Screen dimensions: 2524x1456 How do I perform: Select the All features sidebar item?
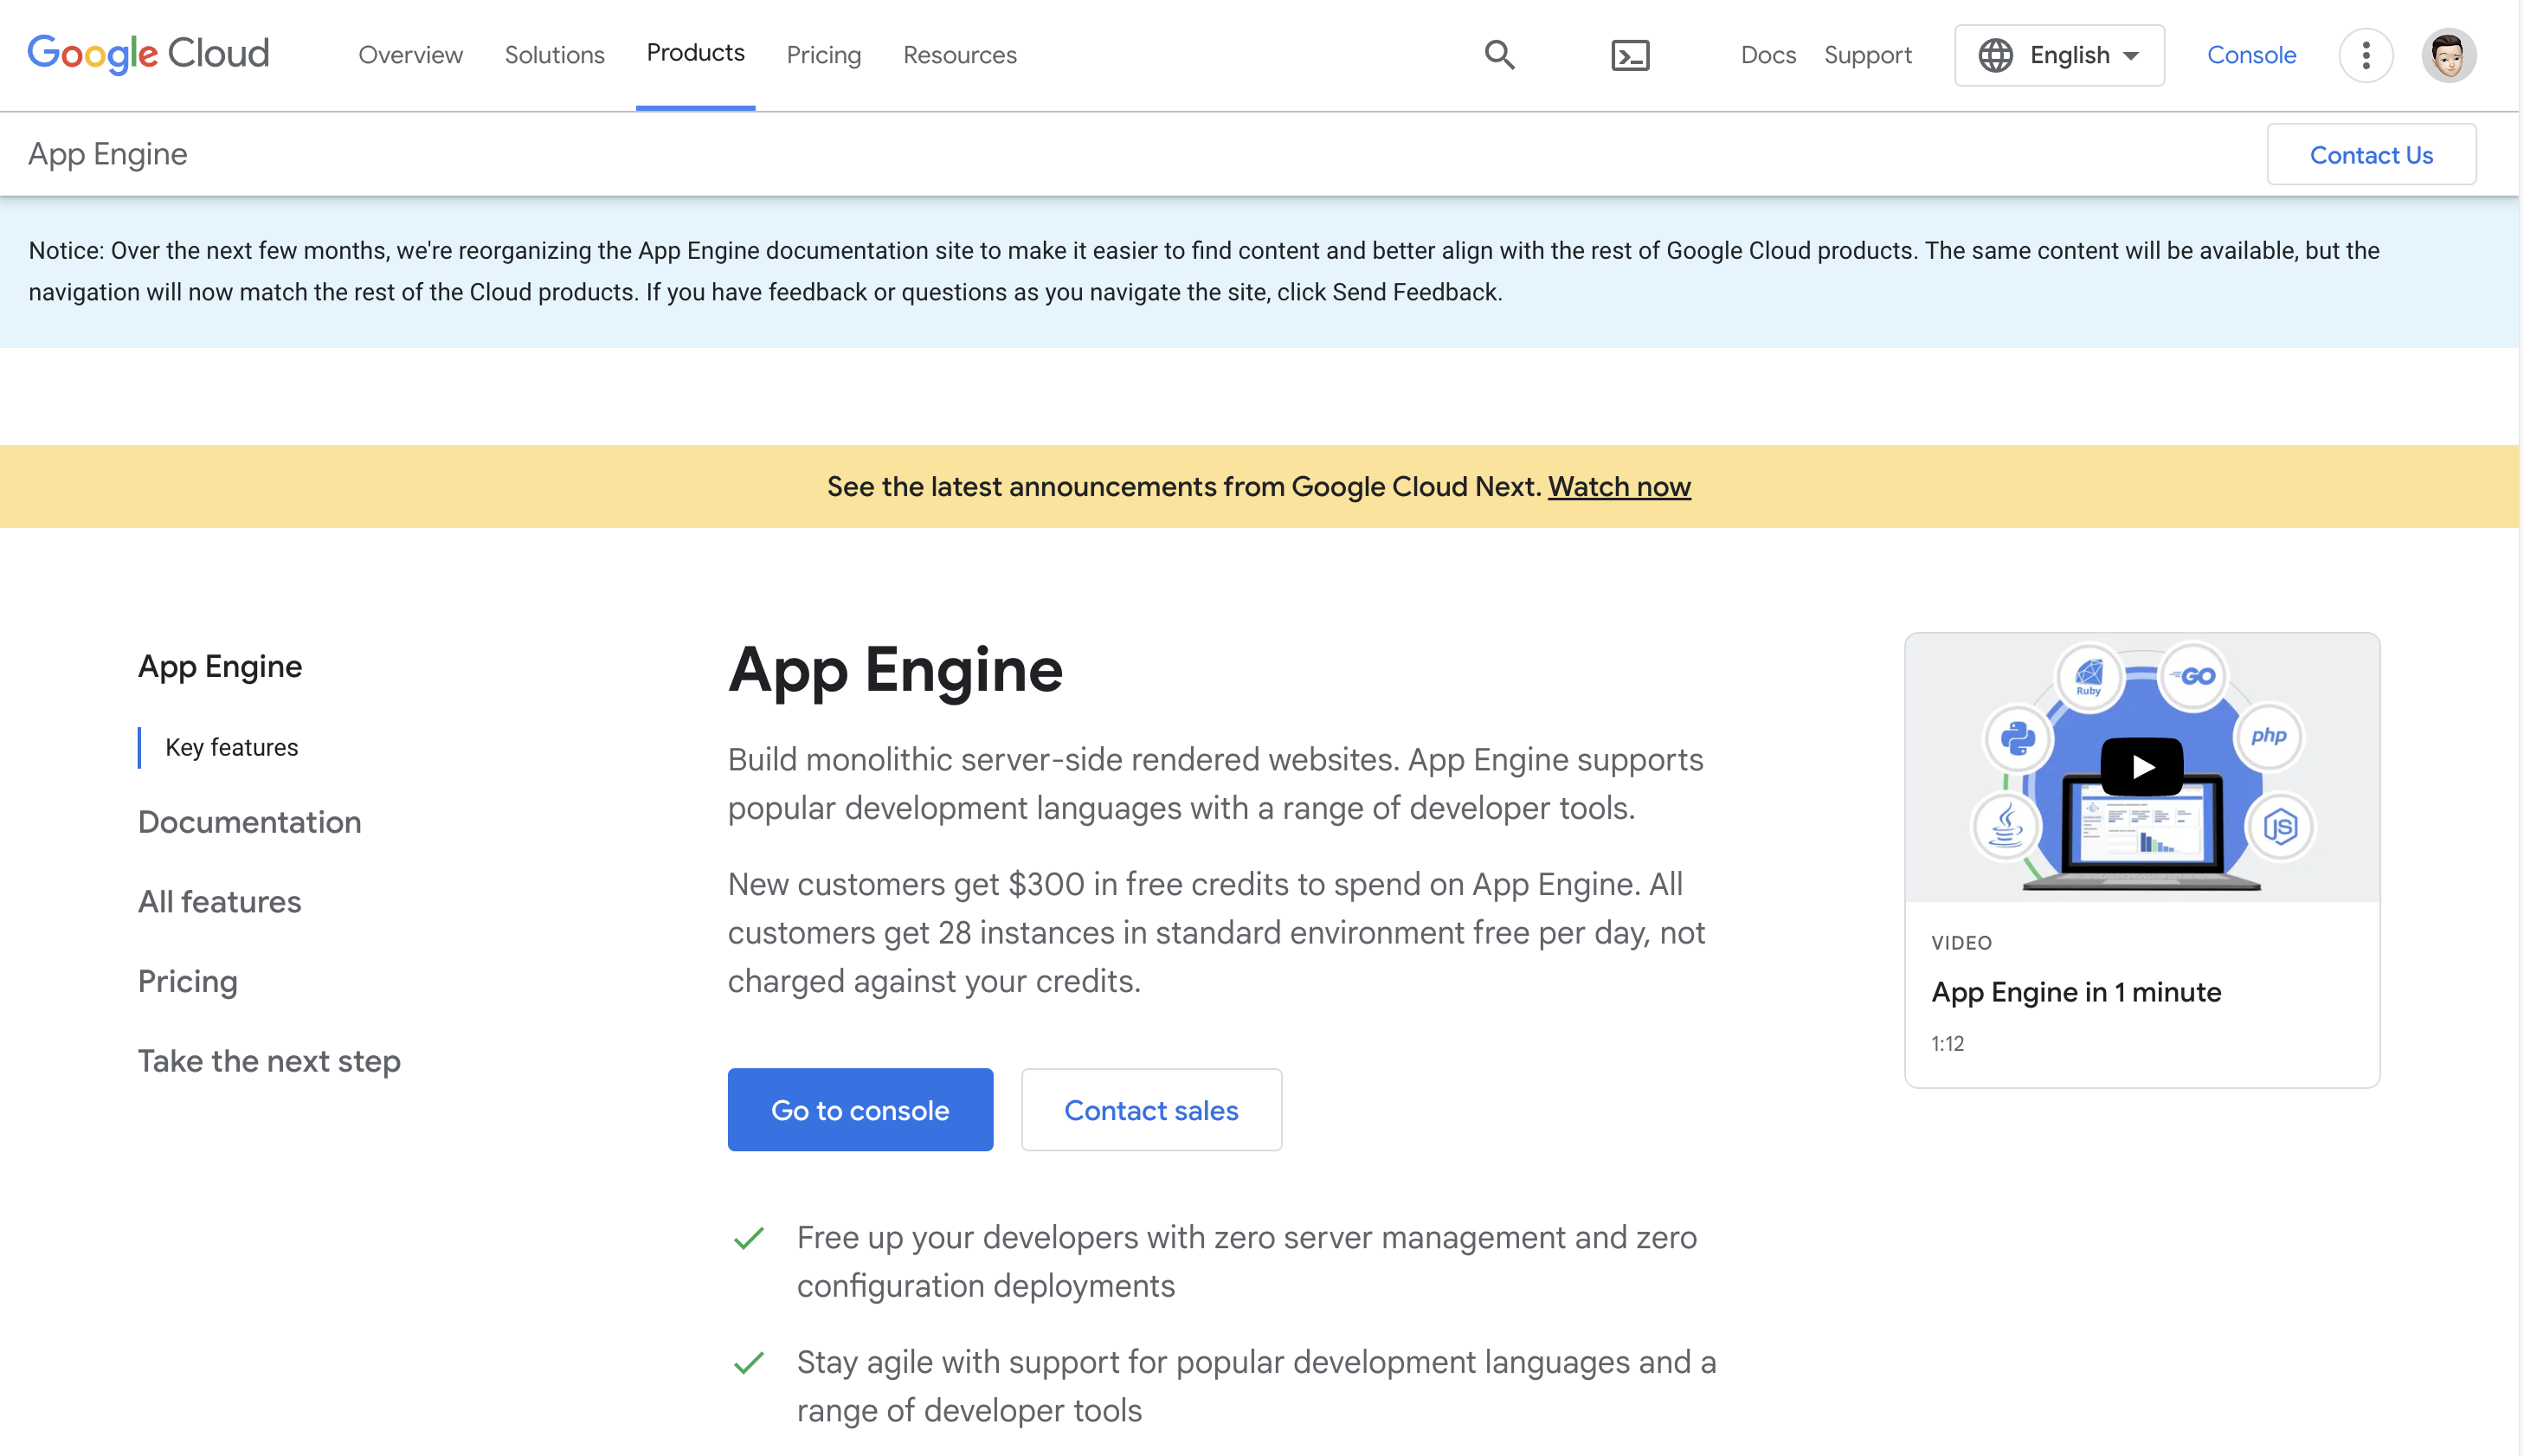coord(218,901)
